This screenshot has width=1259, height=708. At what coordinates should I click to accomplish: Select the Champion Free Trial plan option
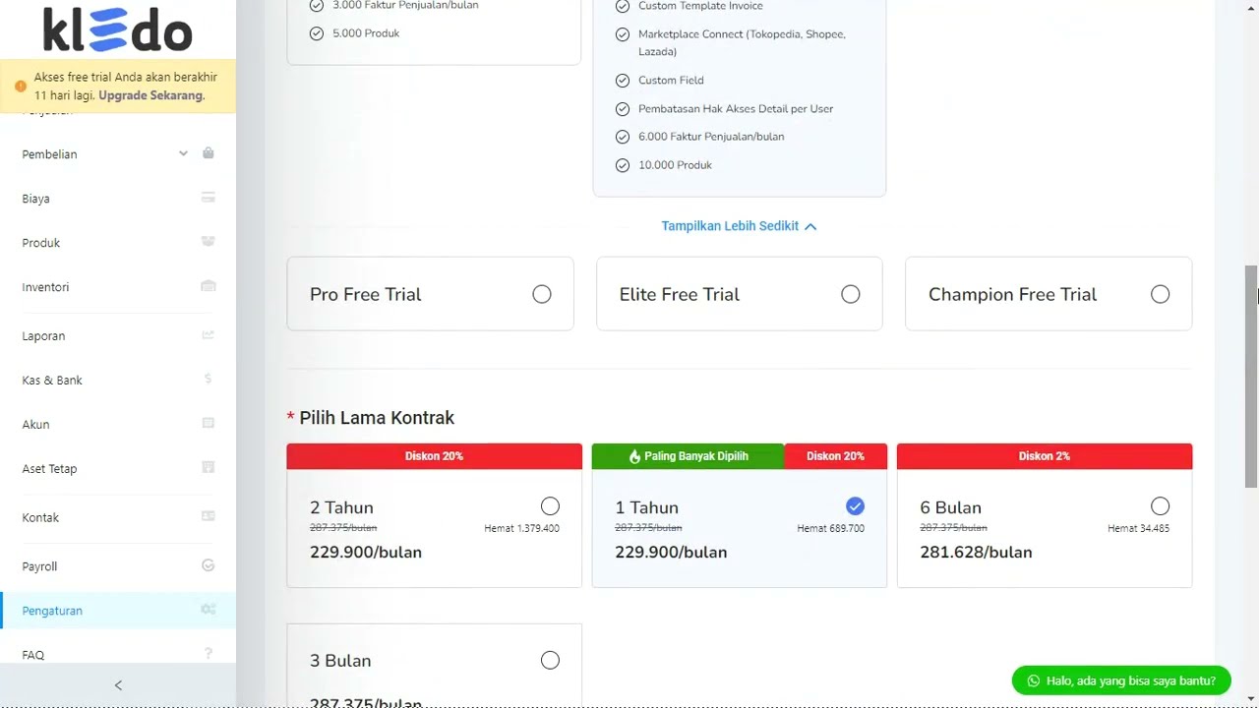pos(1160,294)
